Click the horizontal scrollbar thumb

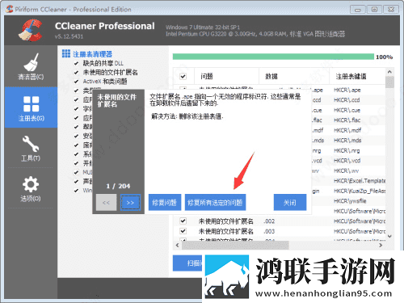click(x=235, y=245)
